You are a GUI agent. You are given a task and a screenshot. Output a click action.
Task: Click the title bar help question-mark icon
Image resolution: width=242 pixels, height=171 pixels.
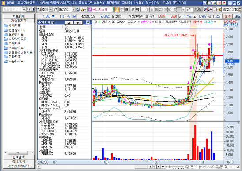[224, 3]
